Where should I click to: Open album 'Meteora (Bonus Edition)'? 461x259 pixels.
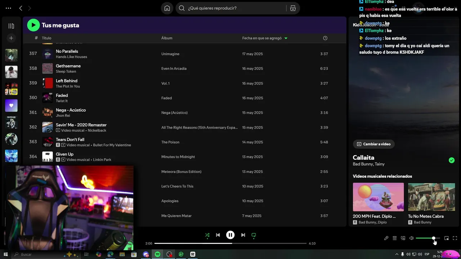181,172
